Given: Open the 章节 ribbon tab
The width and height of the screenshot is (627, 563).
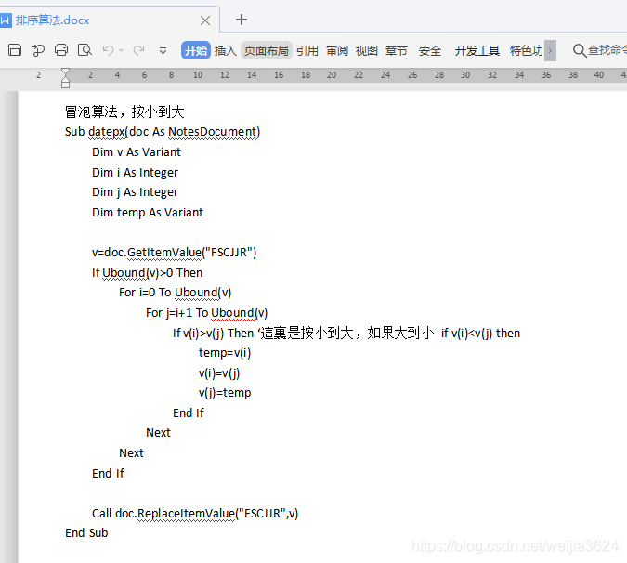Looking at the screenshot, I should (397, 50).
